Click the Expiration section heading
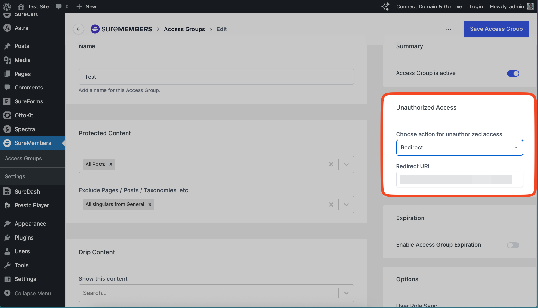Screen dimensions: 538x308 coord(410,218)
